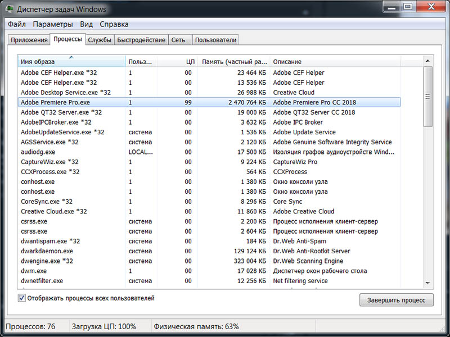Switch to the Процессы tab

click(x=67, y=39)
